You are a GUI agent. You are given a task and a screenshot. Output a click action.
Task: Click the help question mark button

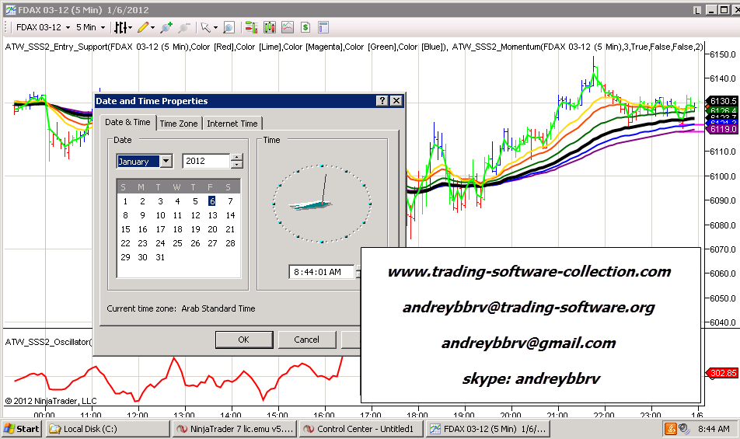point(382,101)
